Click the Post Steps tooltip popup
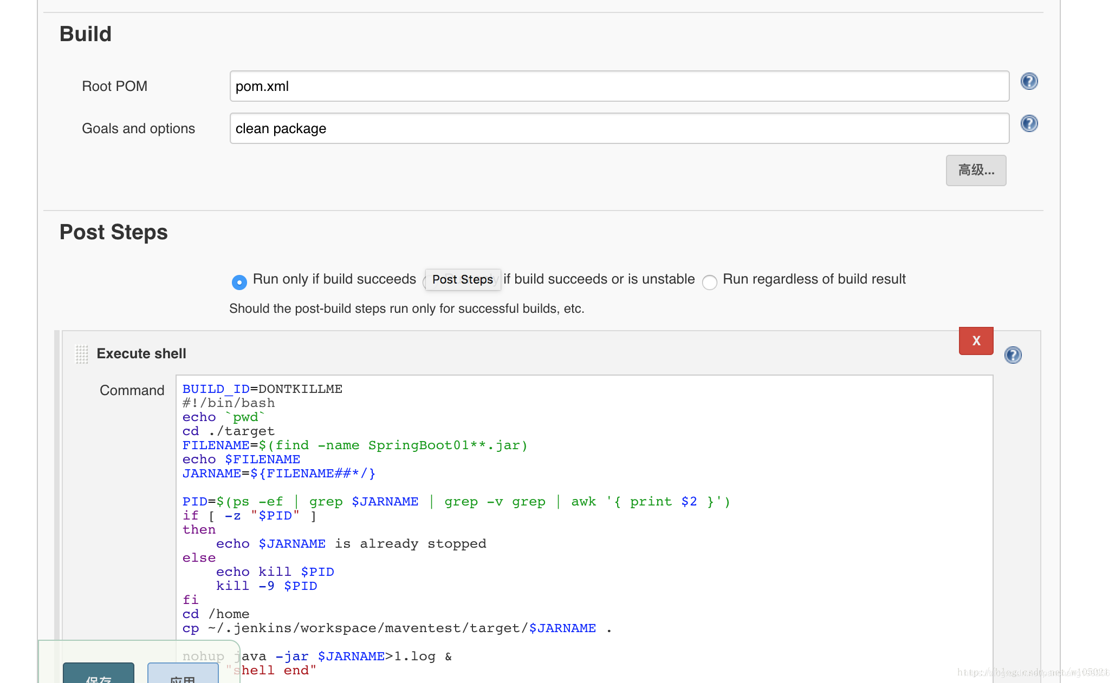Image resolution: width=1115 pixels, height=683 pixels. 463,280
